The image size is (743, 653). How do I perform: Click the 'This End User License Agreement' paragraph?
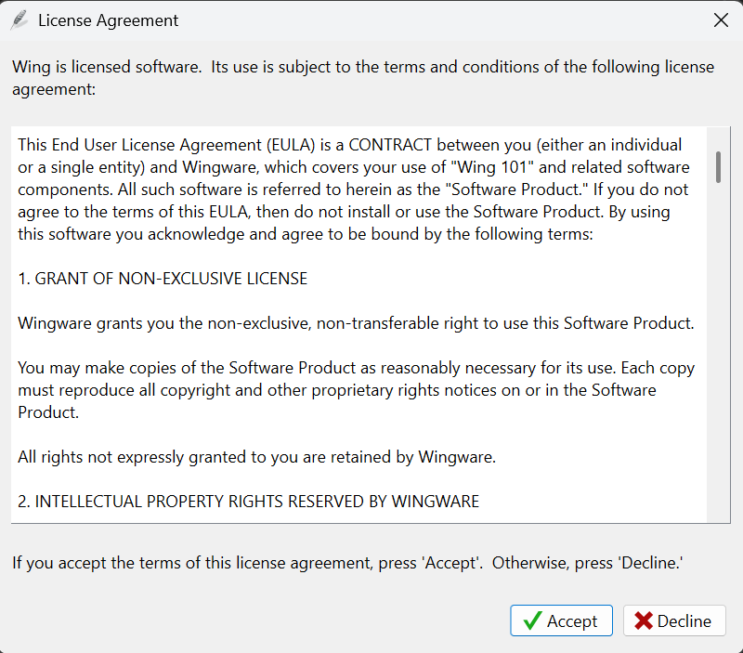(x=356, y=189)
